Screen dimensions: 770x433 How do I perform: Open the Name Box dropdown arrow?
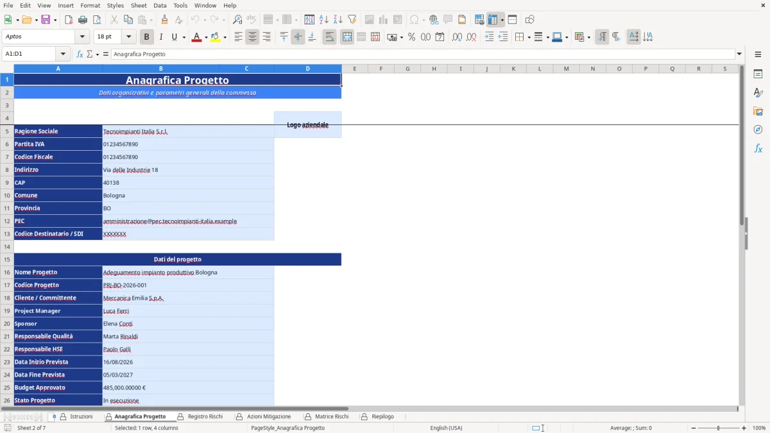(x=63, y=54)
